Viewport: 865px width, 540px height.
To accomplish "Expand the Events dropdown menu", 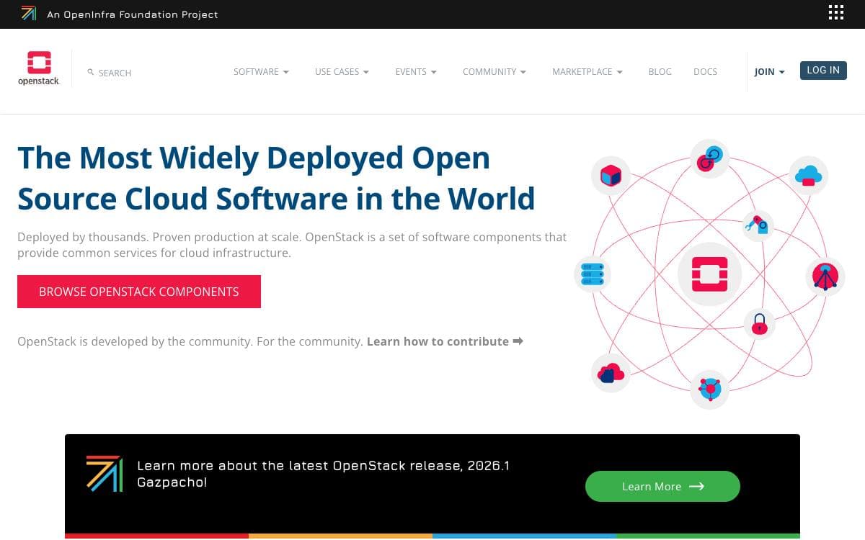I will pyautogui.click(x=416, y=71).
